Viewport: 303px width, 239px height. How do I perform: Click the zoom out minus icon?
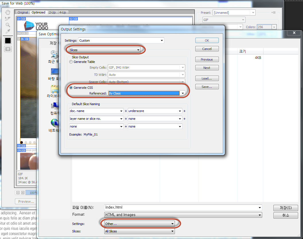(x=18, y=193)
